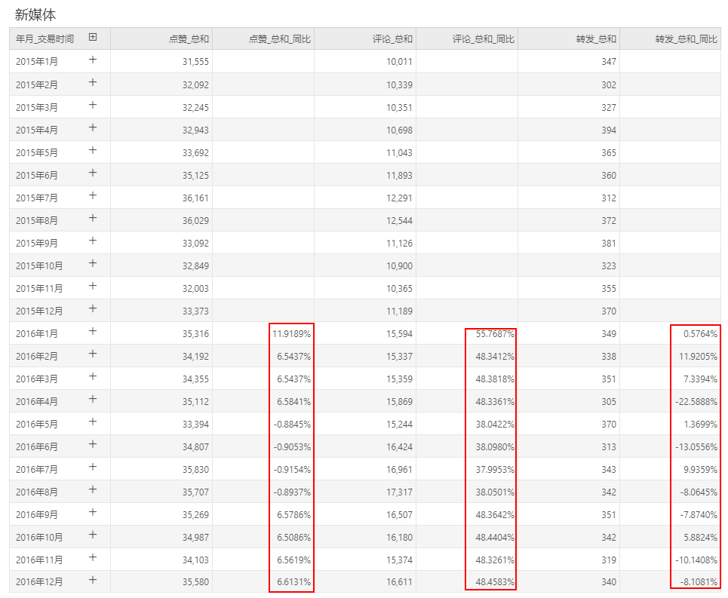The image size is (728, 598).
Task: Expand the 2015年12月 row
Action: click(93, 308)
